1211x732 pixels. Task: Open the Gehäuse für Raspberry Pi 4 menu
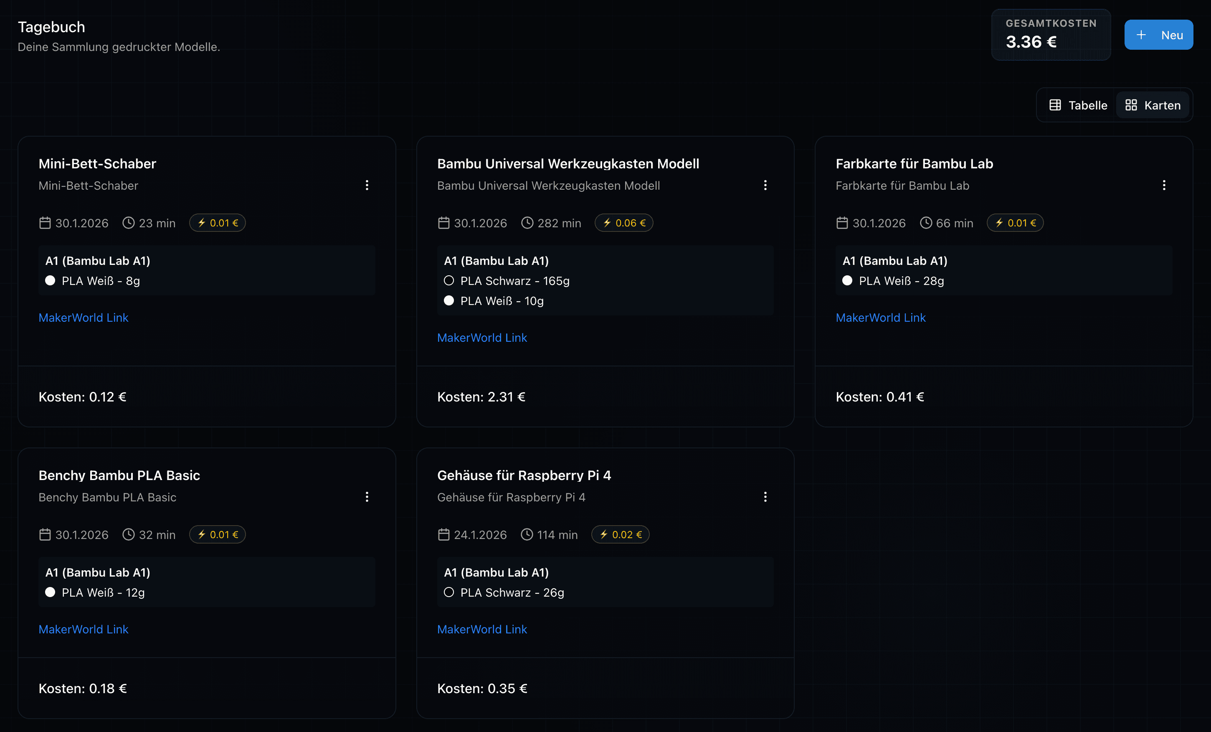point(765,496)
